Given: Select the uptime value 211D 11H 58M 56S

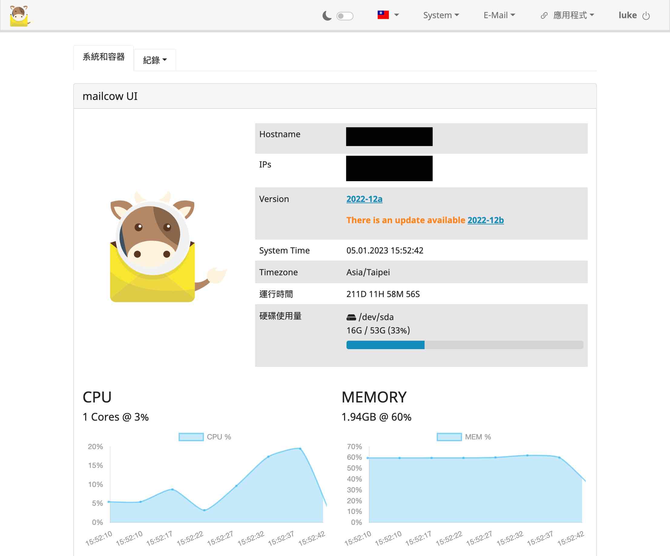Looking at the screenshot, I should (x=383, y=294).
